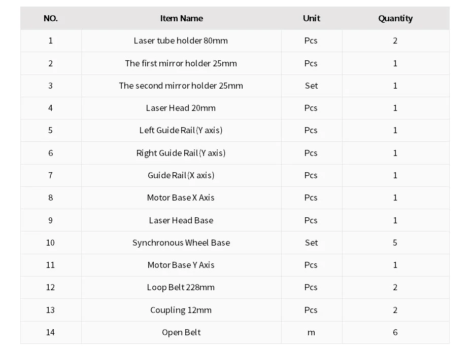Select the "Motor Base X Axis" item
The height and width of the screenshot is (353, 472).
181,198
